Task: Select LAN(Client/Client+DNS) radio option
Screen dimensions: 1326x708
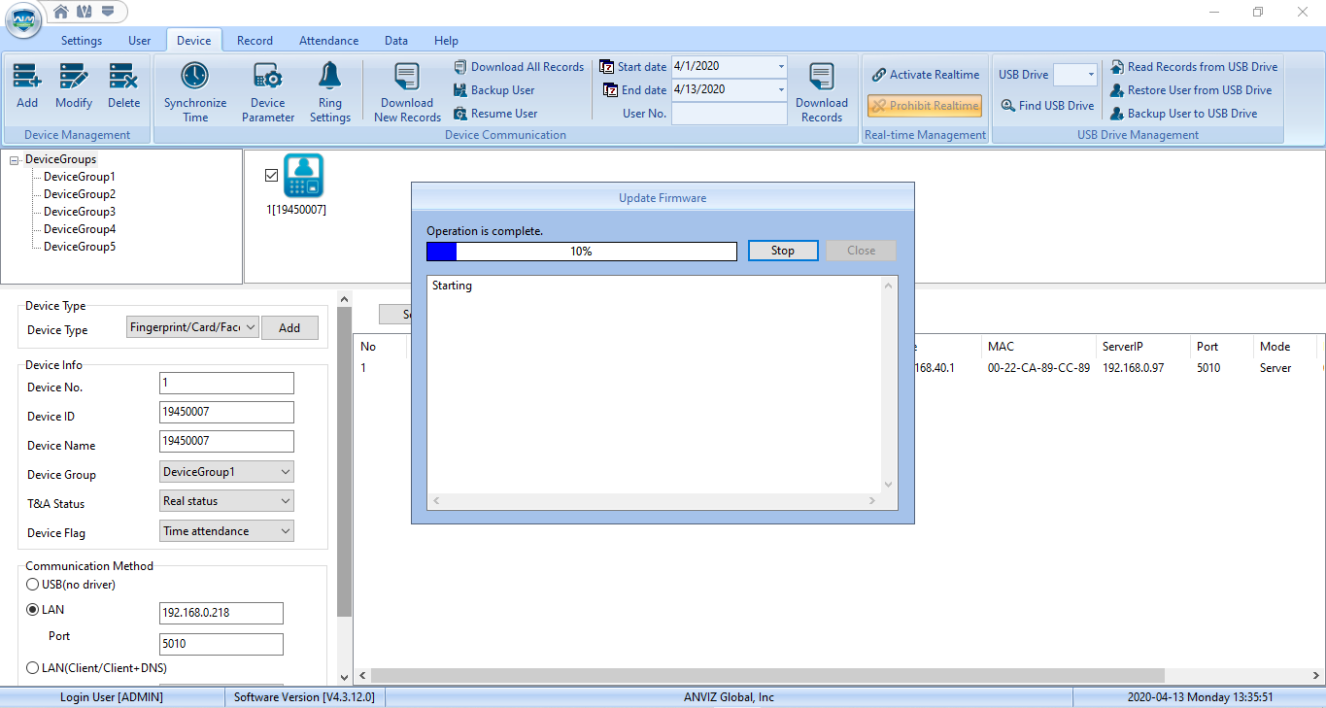Action: [33, 668]
